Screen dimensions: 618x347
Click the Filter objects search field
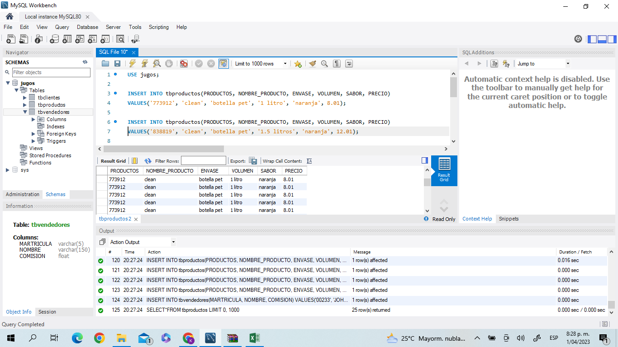tap(51, 72)
